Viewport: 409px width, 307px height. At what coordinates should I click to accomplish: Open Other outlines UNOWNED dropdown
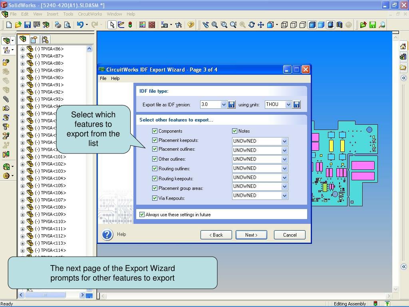pos(284,159)
